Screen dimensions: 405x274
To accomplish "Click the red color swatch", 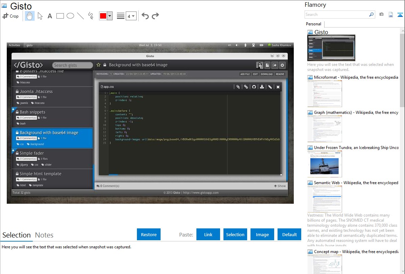I will [x=103, y=16].
